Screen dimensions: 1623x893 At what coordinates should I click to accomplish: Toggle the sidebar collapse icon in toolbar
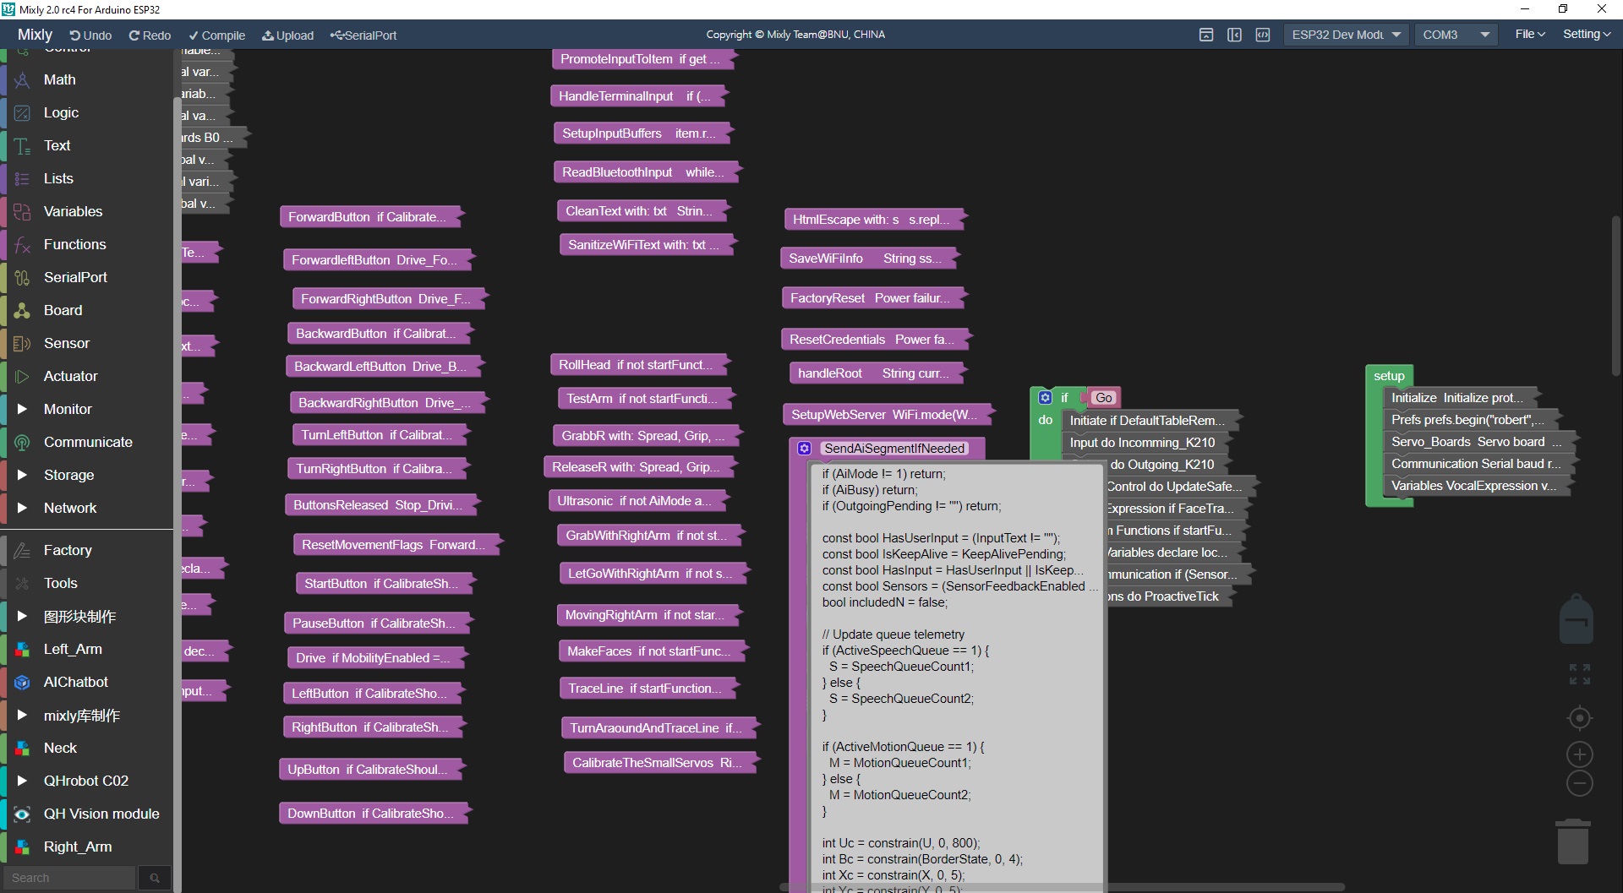coord(1234,35)
